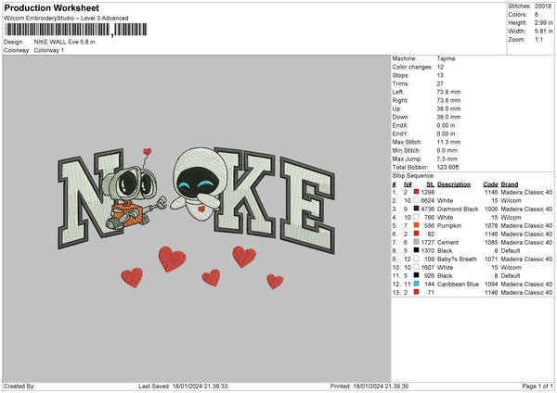
Task: Click the Baby?s Breath color swatch
Action: [x=416, y=259]
